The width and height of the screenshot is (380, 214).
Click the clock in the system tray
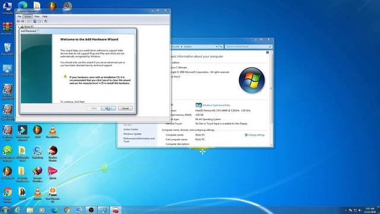[x=370, y=210]
